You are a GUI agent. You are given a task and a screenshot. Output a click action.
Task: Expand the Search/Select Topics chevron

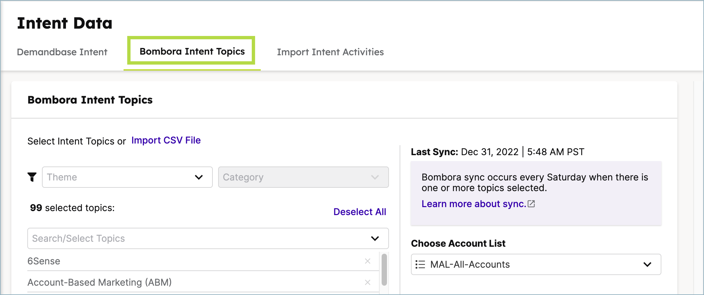click(x=375, y=238)
